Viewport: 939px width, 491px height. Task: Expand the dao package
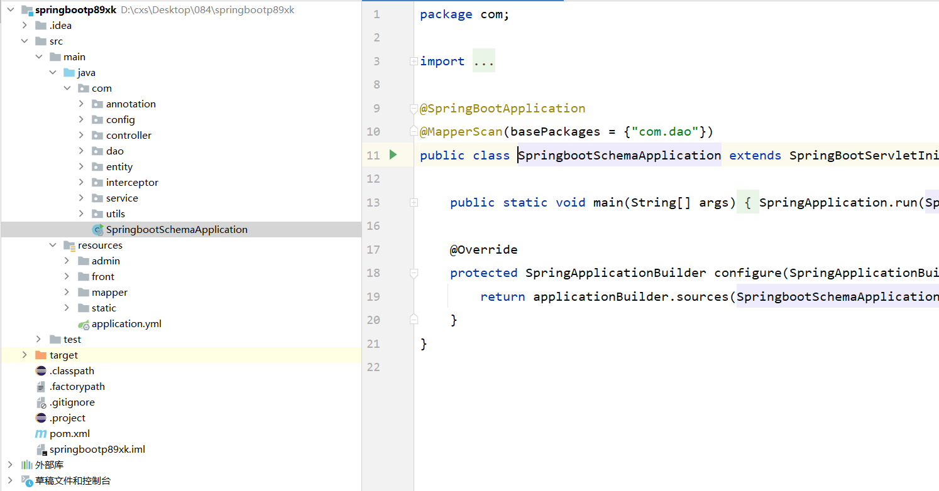(x=81, y=151)
